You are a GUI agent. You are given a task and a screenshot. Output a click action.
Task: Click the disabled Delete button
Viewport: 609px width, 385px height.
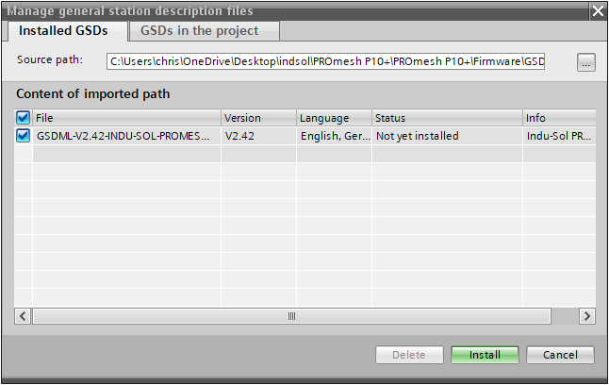pos(409,355)
